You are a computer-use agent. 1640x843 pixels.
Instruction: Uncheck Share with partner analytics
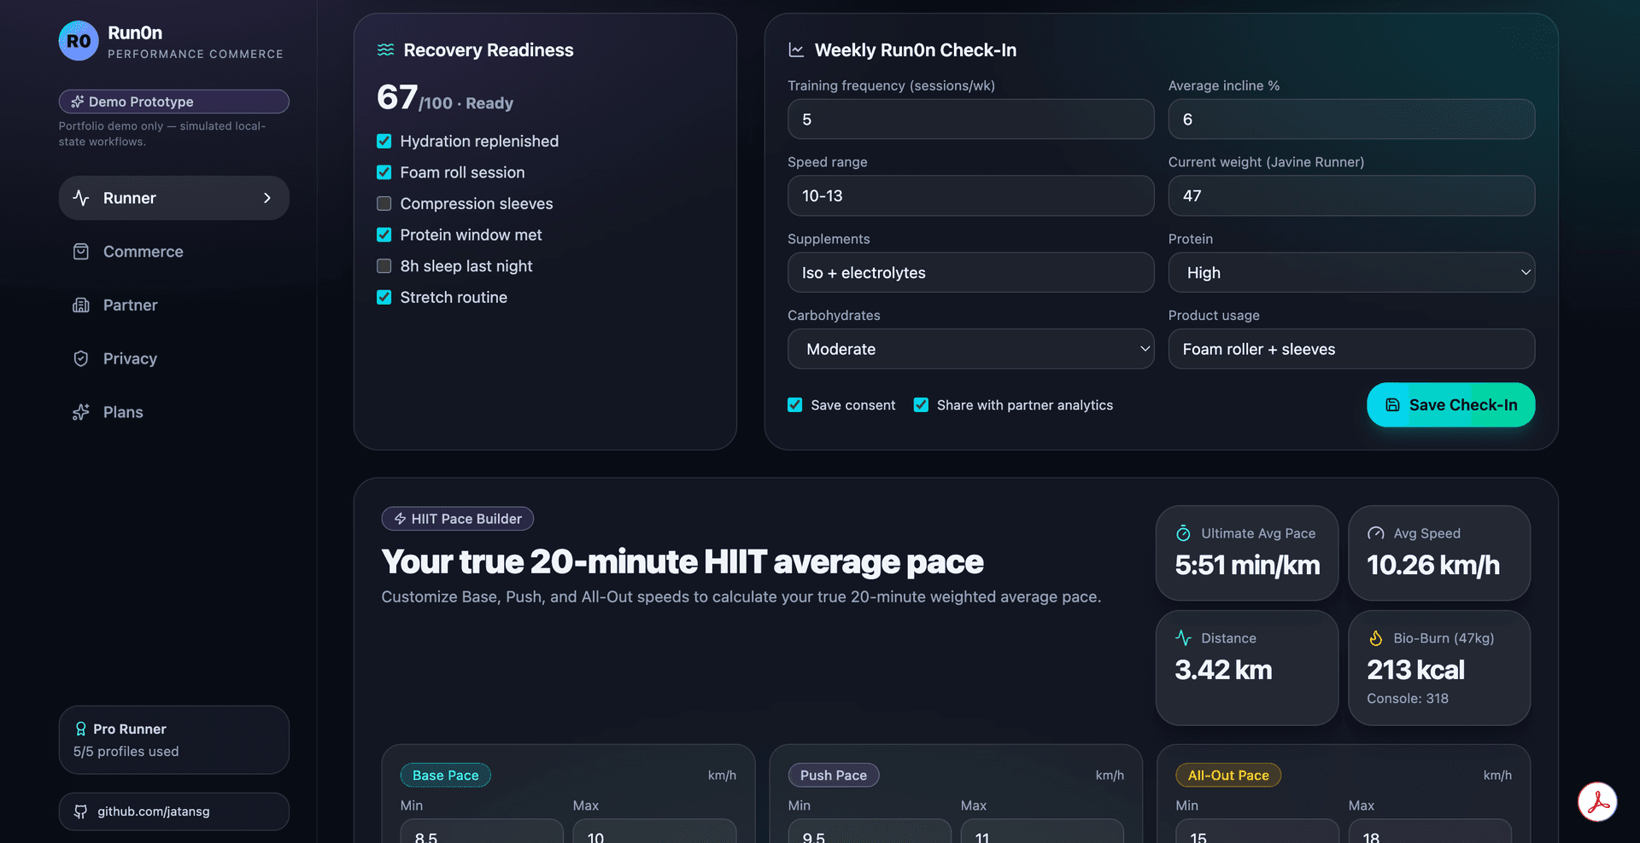tap(921, 405)
